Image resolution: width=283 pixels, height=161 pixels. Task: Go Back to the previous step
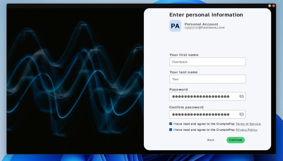pyautogui.click(x=211, y=140)
